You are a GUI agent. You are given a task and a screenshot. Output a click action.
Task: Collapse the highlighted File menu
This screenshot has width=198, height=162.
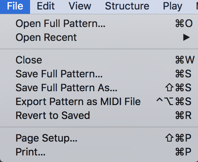click(x=15, y=6)
